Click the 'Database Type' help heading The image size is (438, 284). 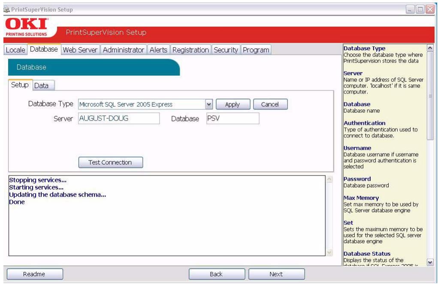(x=364, y=48)
